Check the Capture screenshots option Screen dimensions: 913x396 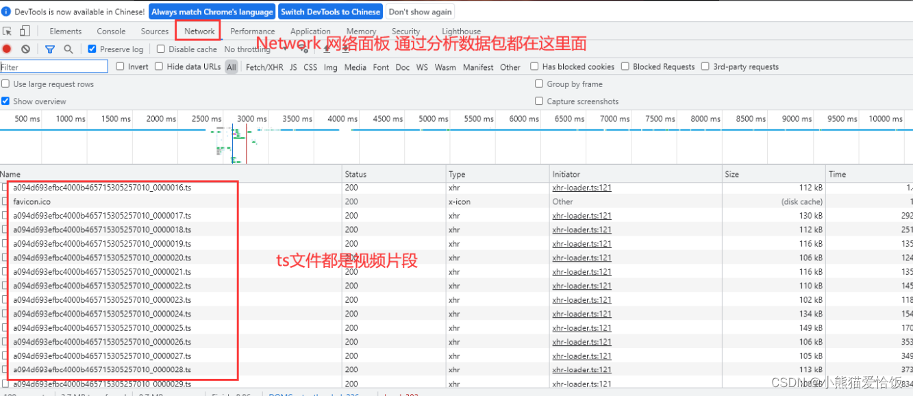tap(539, 101)
